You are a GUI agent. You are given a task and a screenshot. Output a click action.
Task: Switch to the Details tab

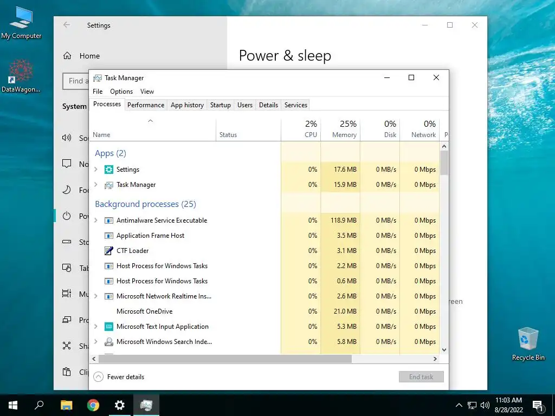click(x=268, y=105)
